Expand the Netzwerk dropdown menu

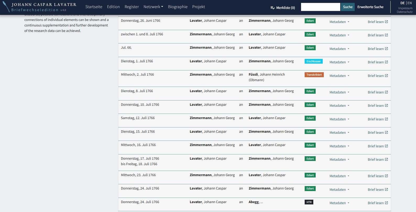click(153, 7)
